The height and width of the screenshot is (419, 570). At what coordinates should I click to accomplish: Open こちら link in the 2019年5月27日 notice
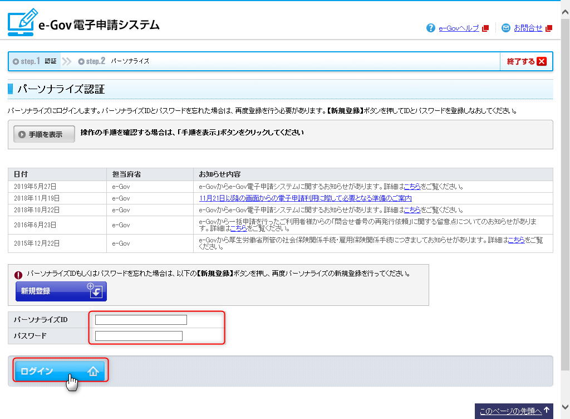[x=412, y=187]
